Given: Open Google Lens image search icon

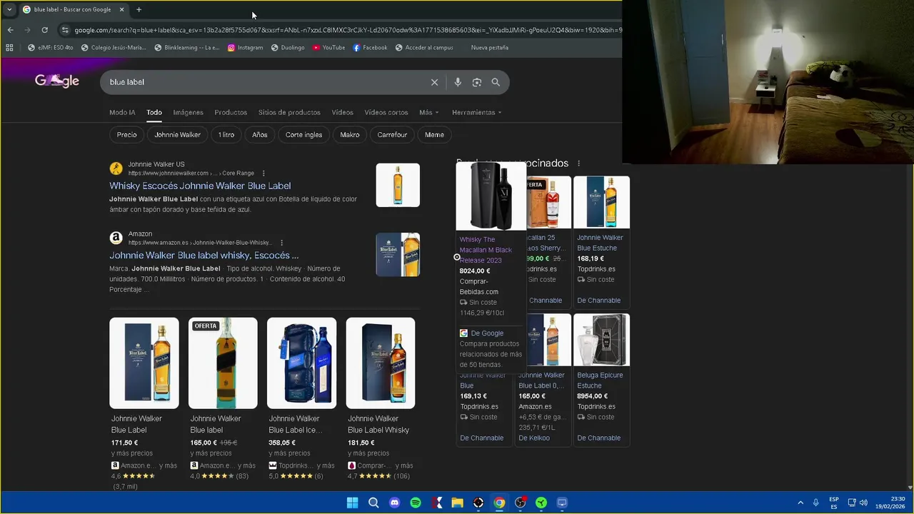Looking at the screenshot, I should click(x=477, y=82).
